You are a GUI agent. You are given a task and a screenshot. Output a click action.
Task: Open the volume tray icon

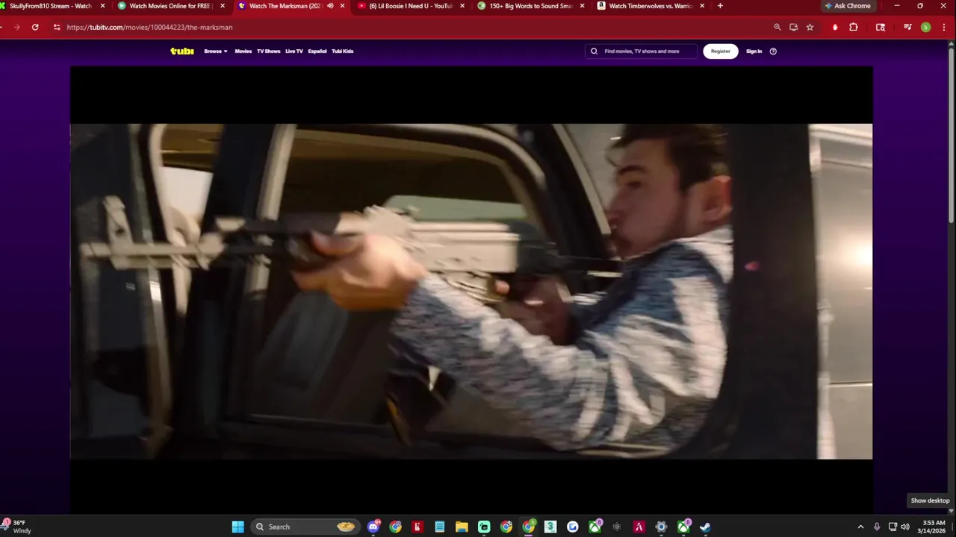tap(905, 527)
